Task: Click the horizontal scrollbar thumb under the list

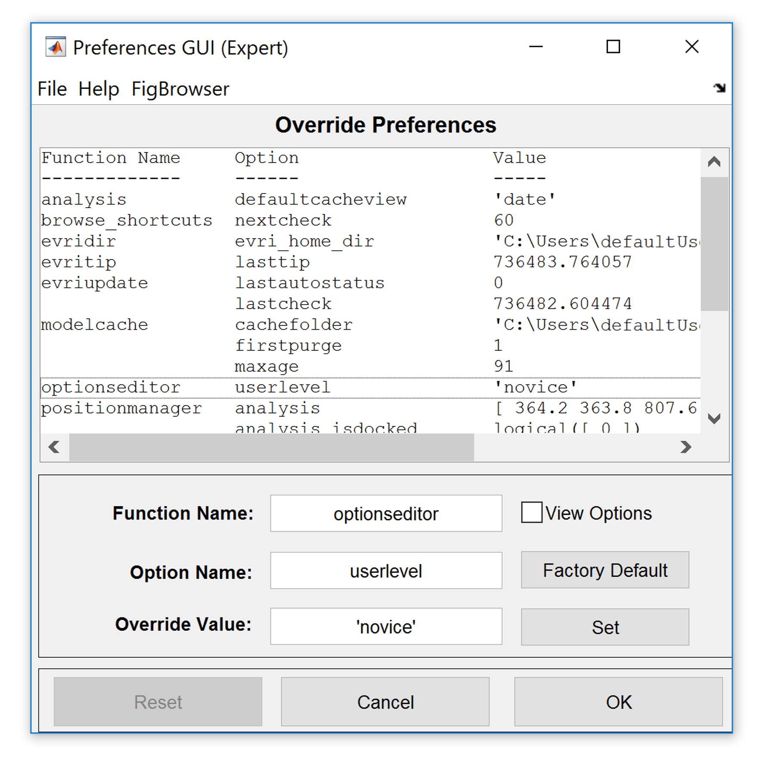Action: point(271,447)
